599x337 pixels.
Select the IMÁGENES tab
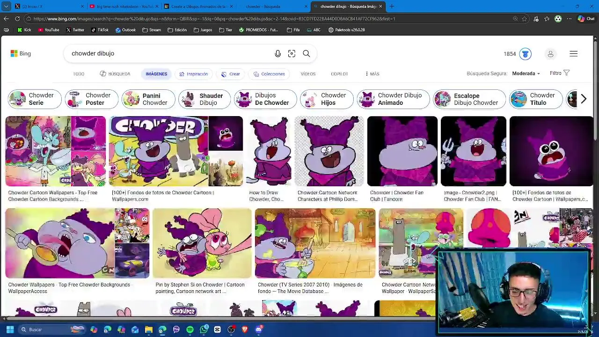point(156,74)
